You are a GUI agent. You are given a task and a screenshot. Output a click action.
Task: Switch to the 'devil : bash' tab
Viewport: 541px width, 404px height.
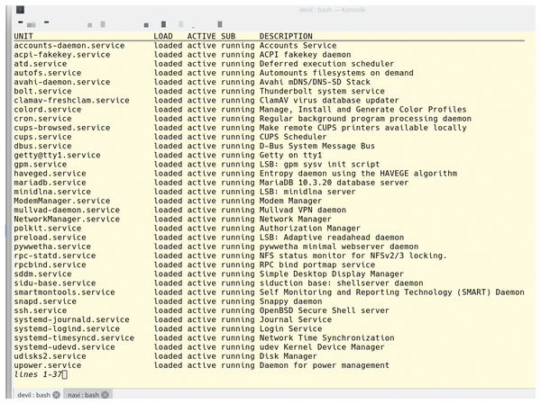[x=34, y=395]
